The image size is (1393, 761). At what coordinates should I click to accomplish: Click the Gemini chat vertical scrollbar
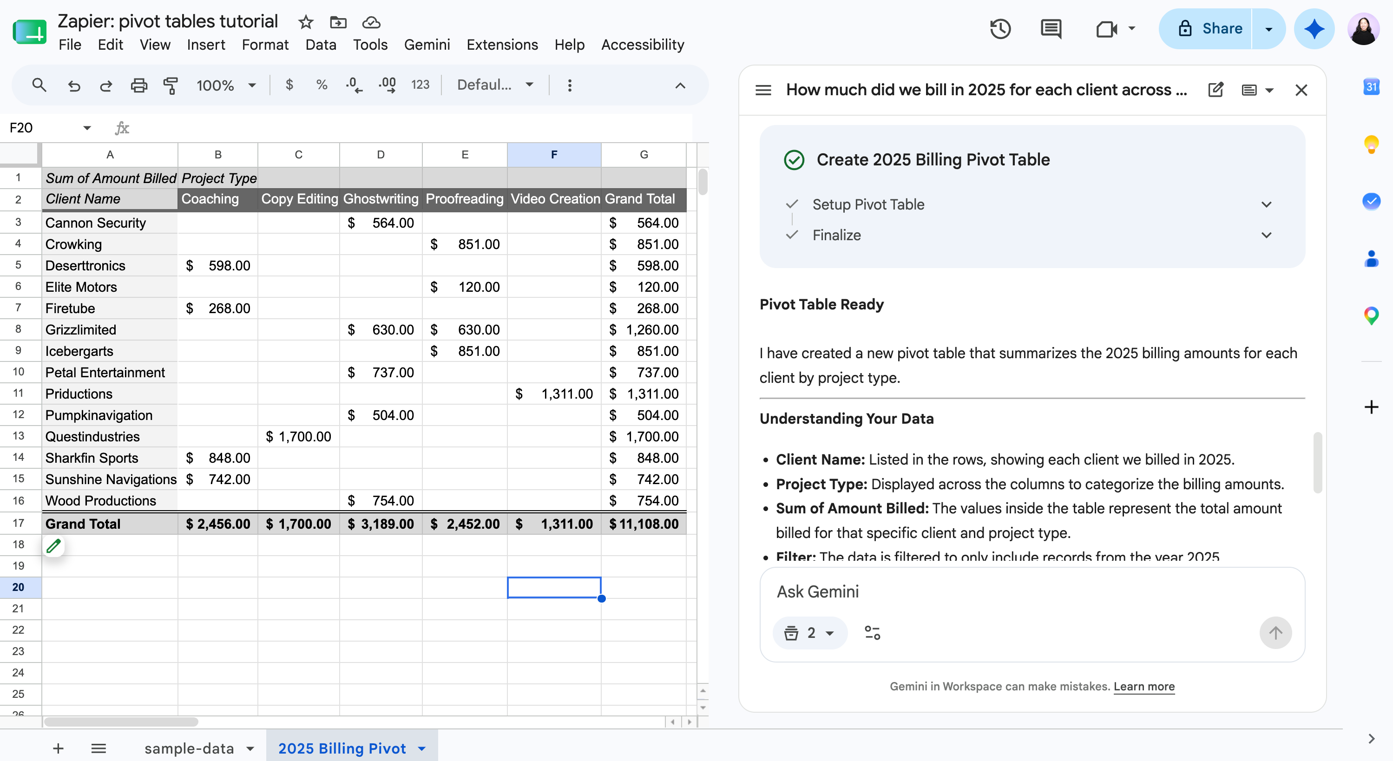point(1317,462)
